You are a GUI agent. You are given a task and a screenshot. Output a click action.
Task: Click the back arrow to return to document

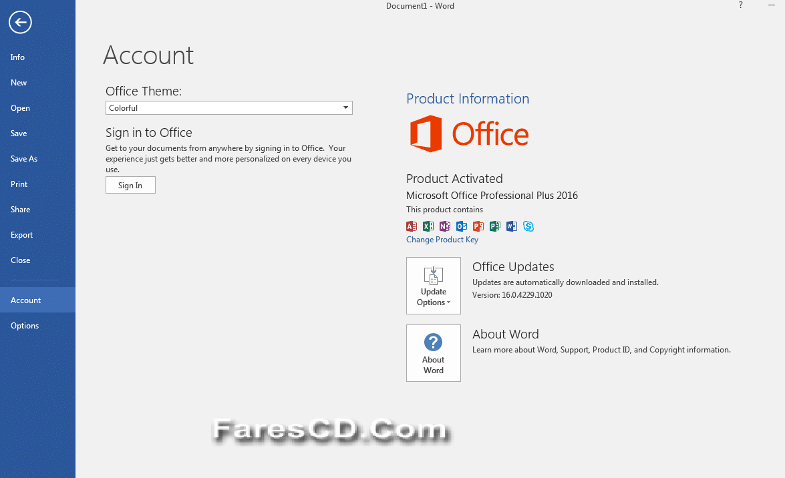tap(20, 22)
